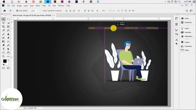Select the Pen tool
This screenshot has height=110, width=196.
(8, 45)
